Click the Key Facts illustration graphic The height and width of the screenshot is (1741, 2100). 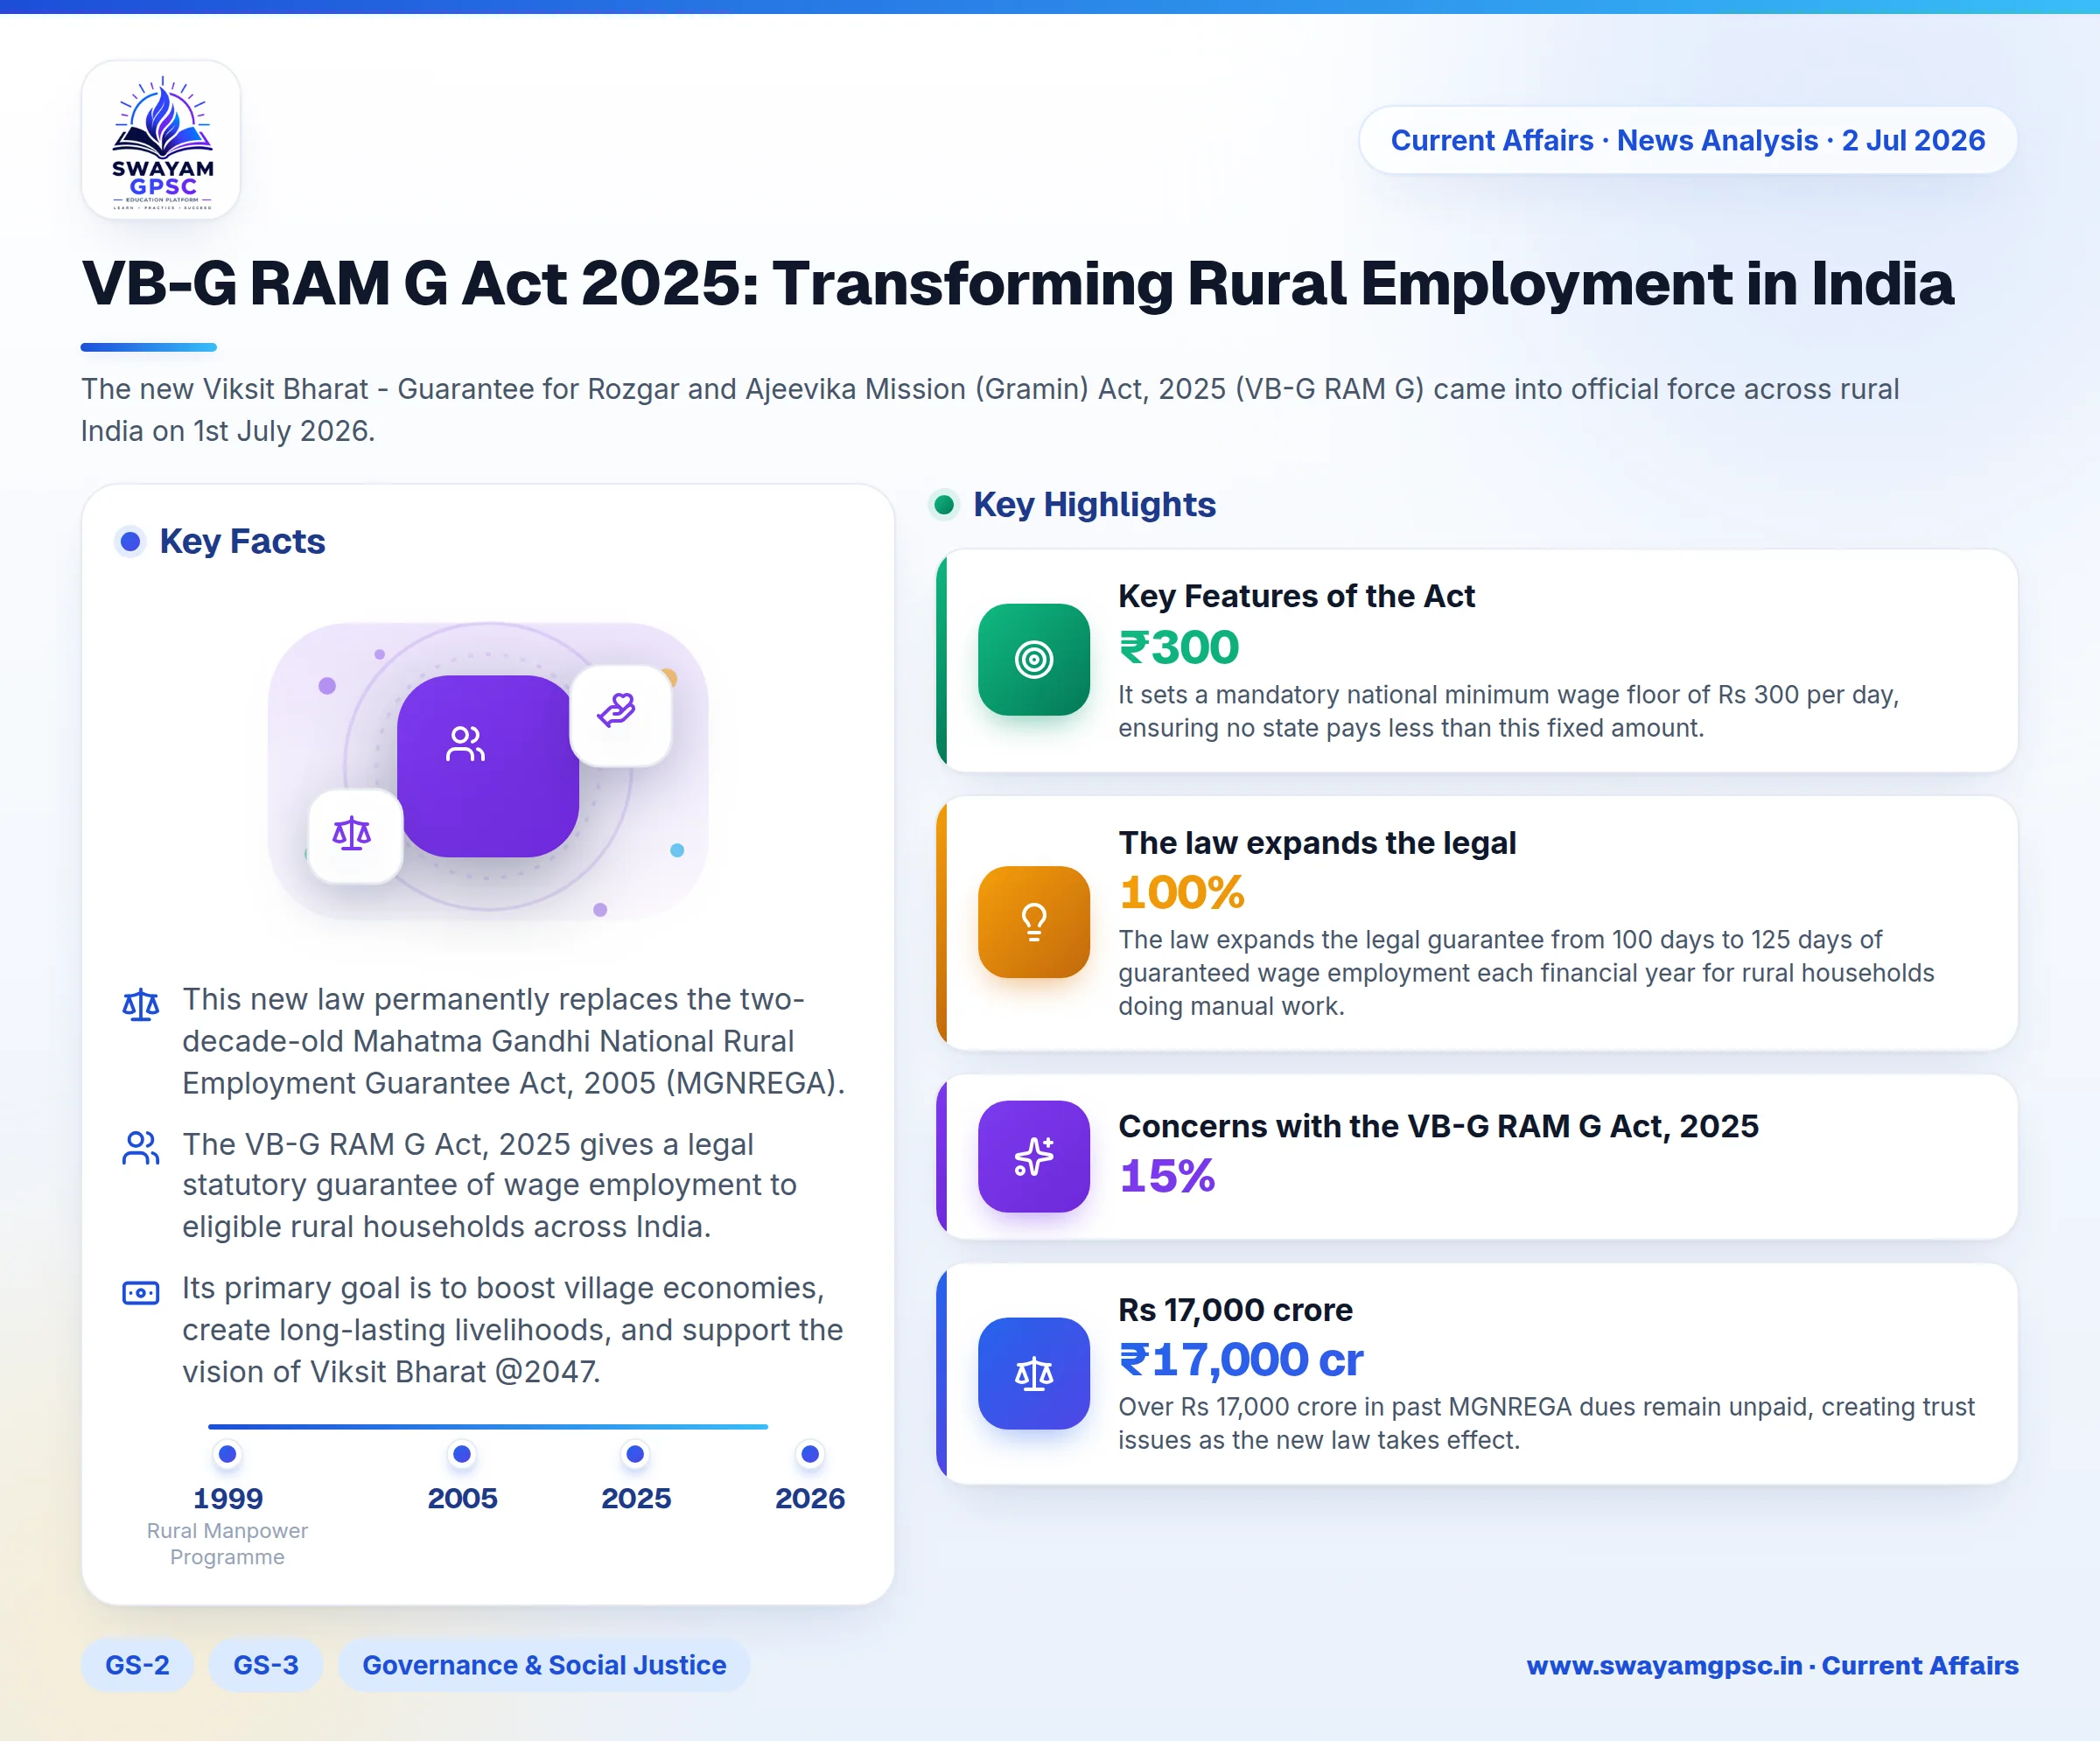pos(488,770)
